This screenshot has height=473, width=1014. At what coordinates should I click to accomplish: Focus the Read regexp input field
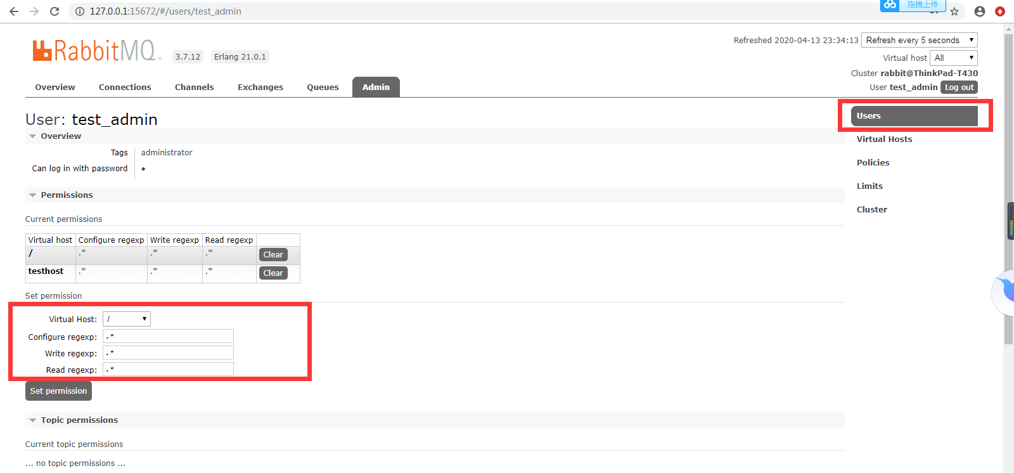168,369
